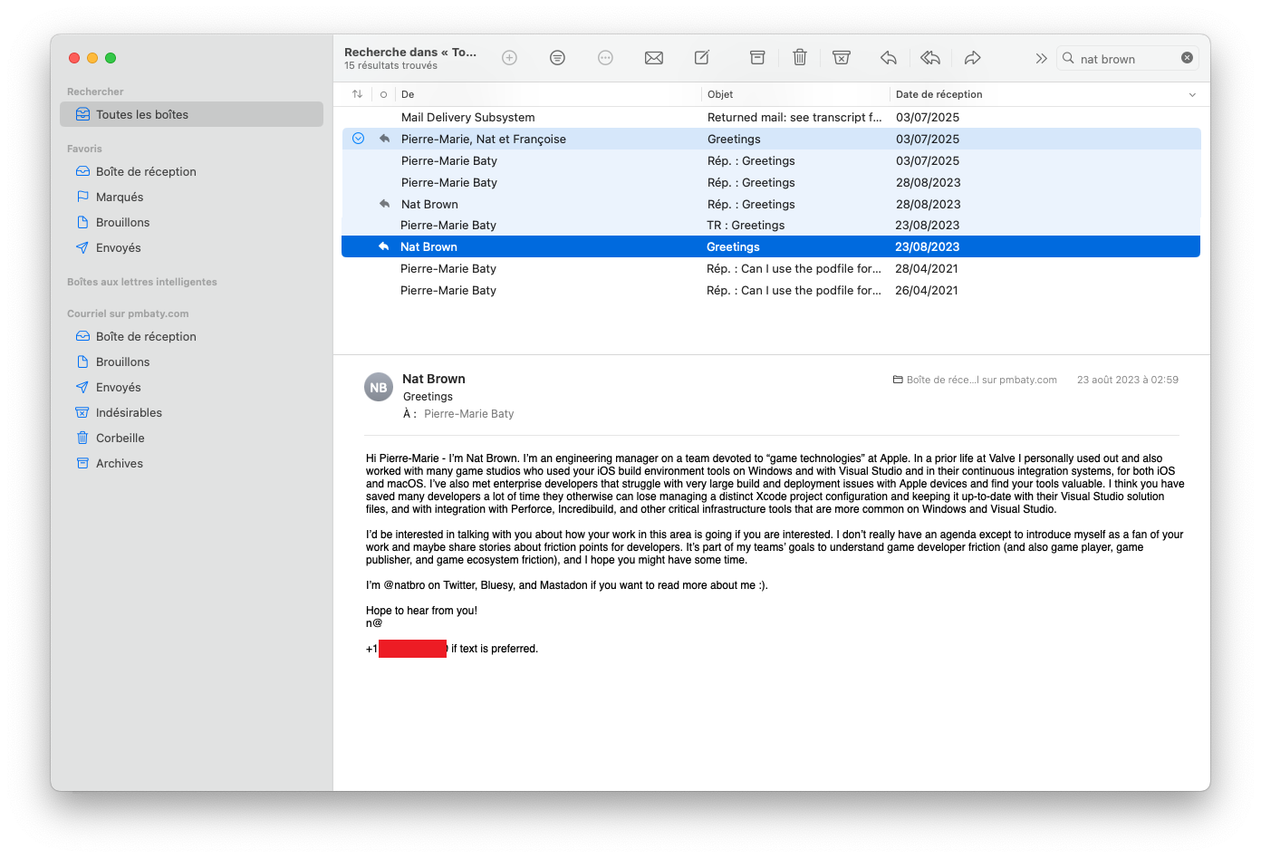Image resolution: width=1261 pixels, height=858 pixels.
Task: Select the Marqués favorites mailbox
Action: point(120,197)
